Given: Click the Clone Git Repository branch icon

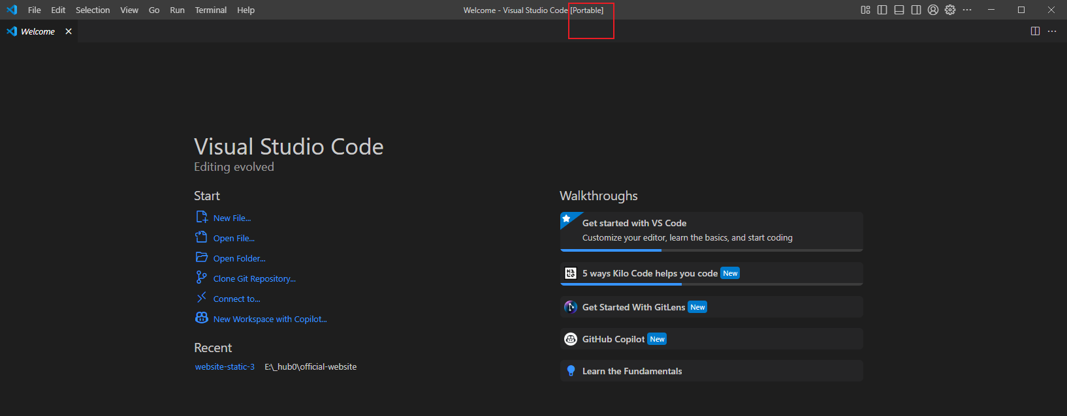Looking at the screenshot, I should (202, 278).
